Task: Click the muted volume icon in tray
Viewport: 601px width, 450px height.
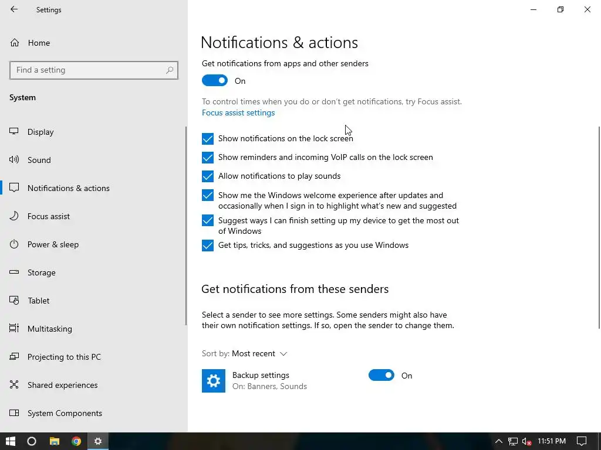Action: click(526, 441)
